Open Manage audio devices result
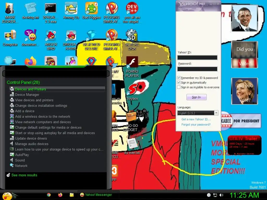Screen dimensions: 267x200 pos(57,144)
